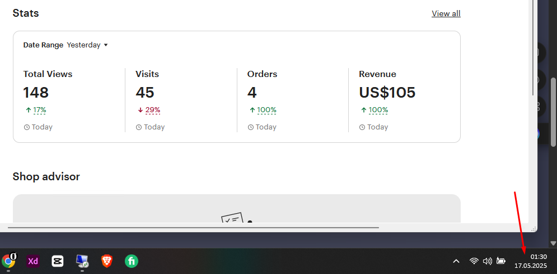Viewport: 557px width, 274px height.
Task: Click the clock icon below Revenue
Action: click(362, 127)
